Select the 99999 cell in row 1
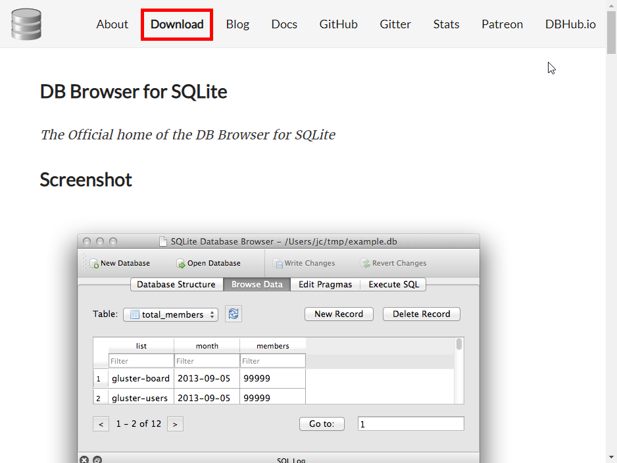 point(273,378)
